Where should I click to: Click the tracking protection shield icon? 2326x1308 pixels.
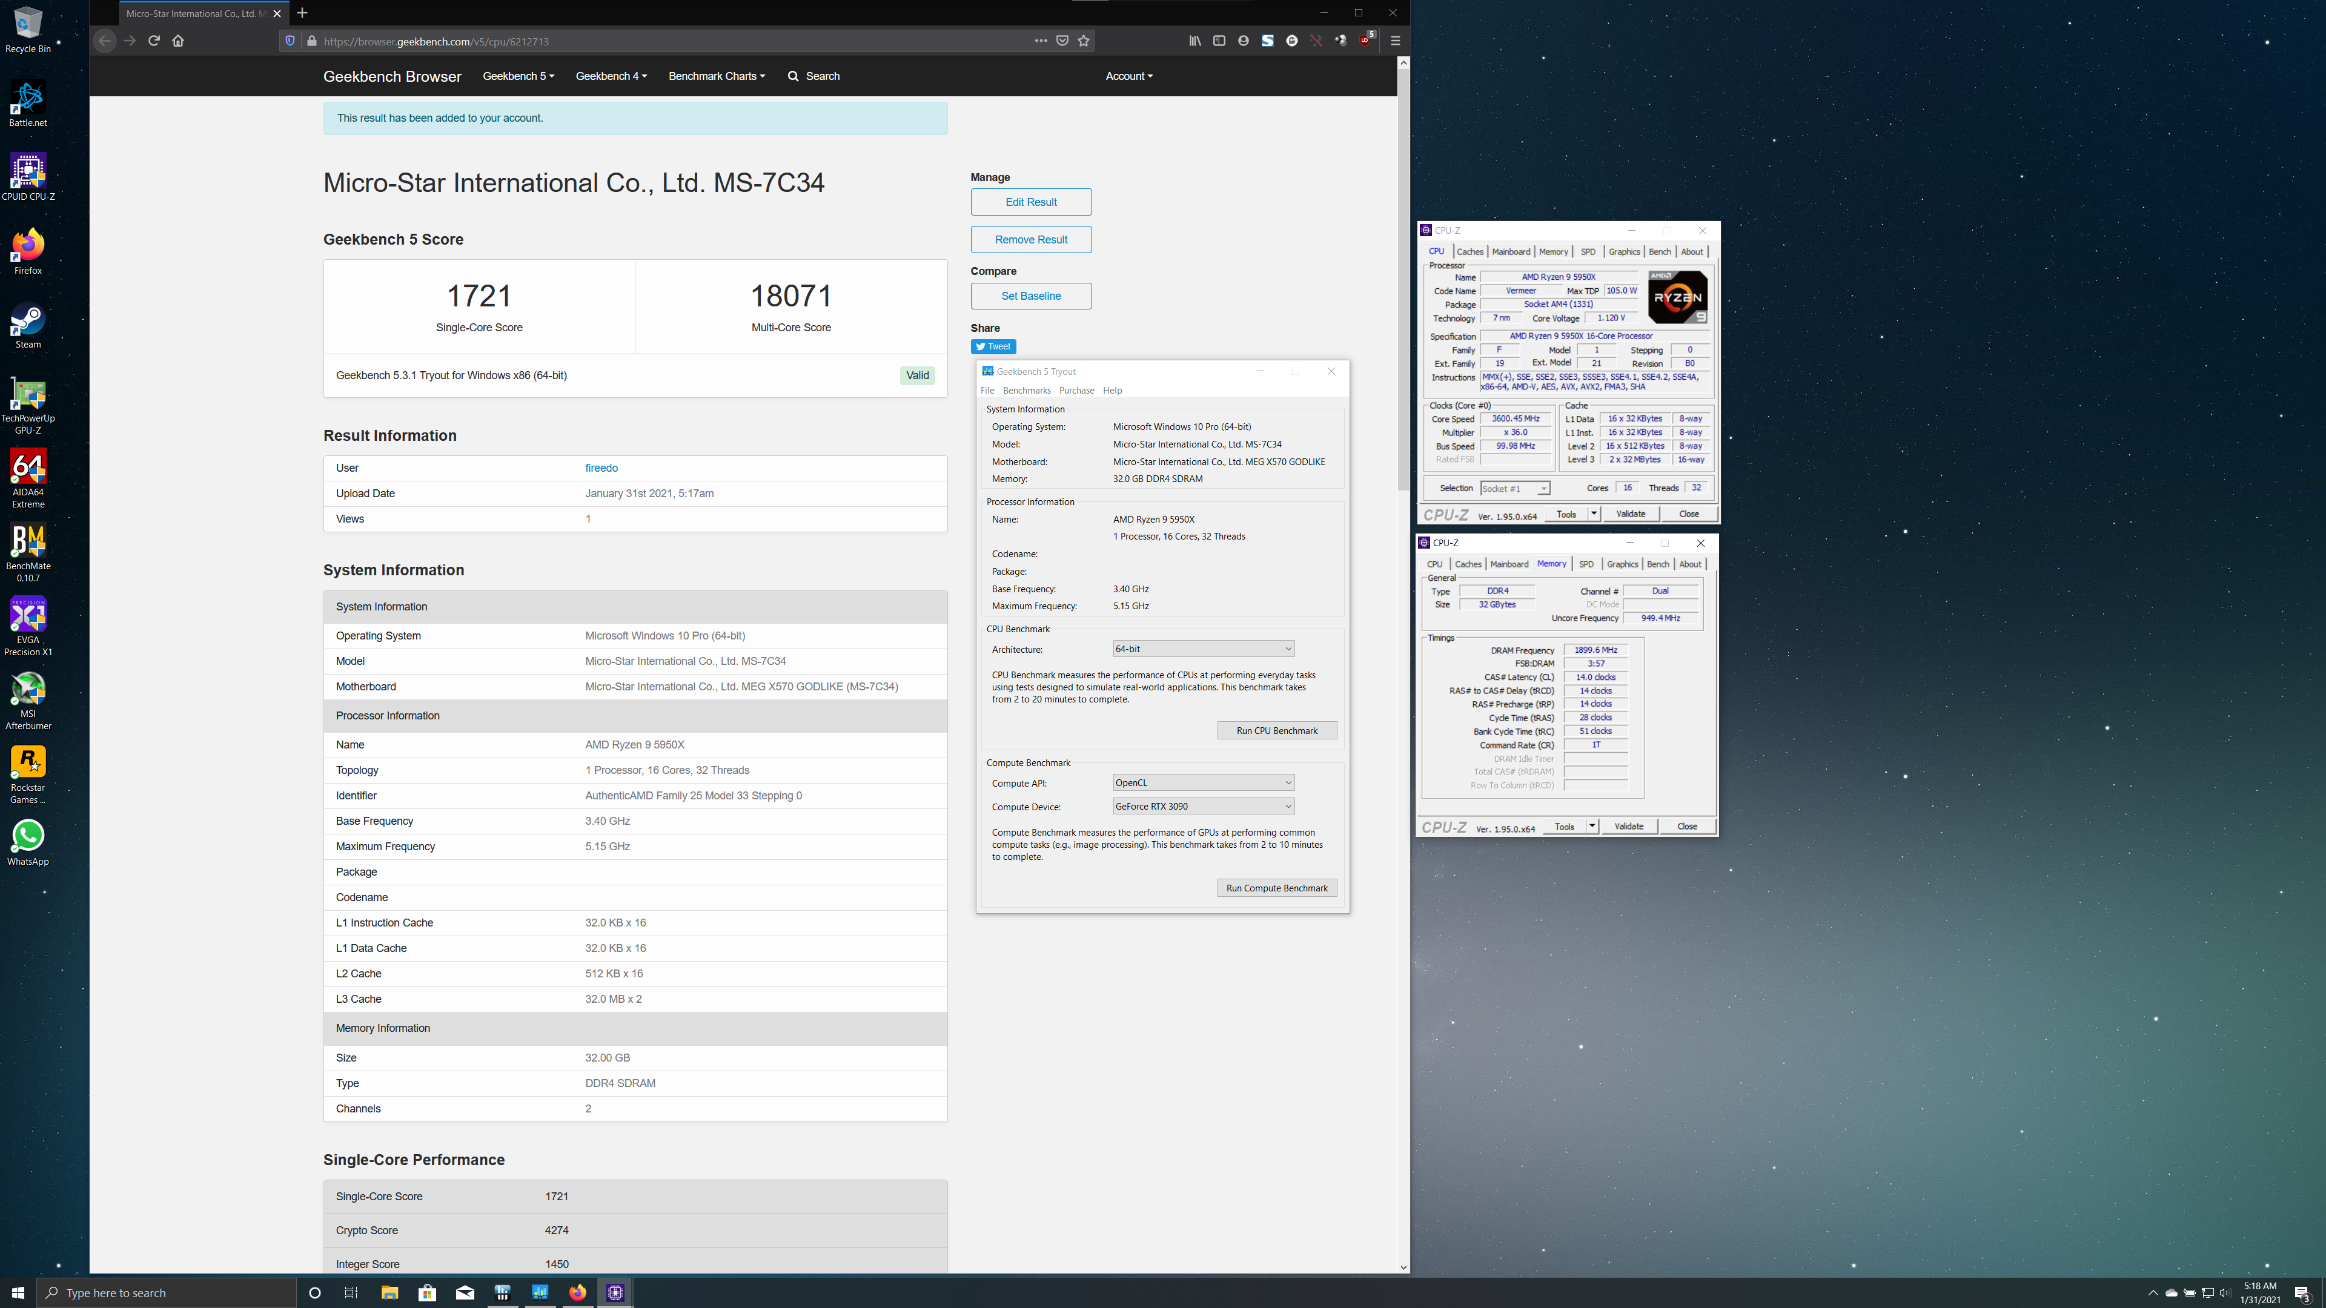point(290,41)
